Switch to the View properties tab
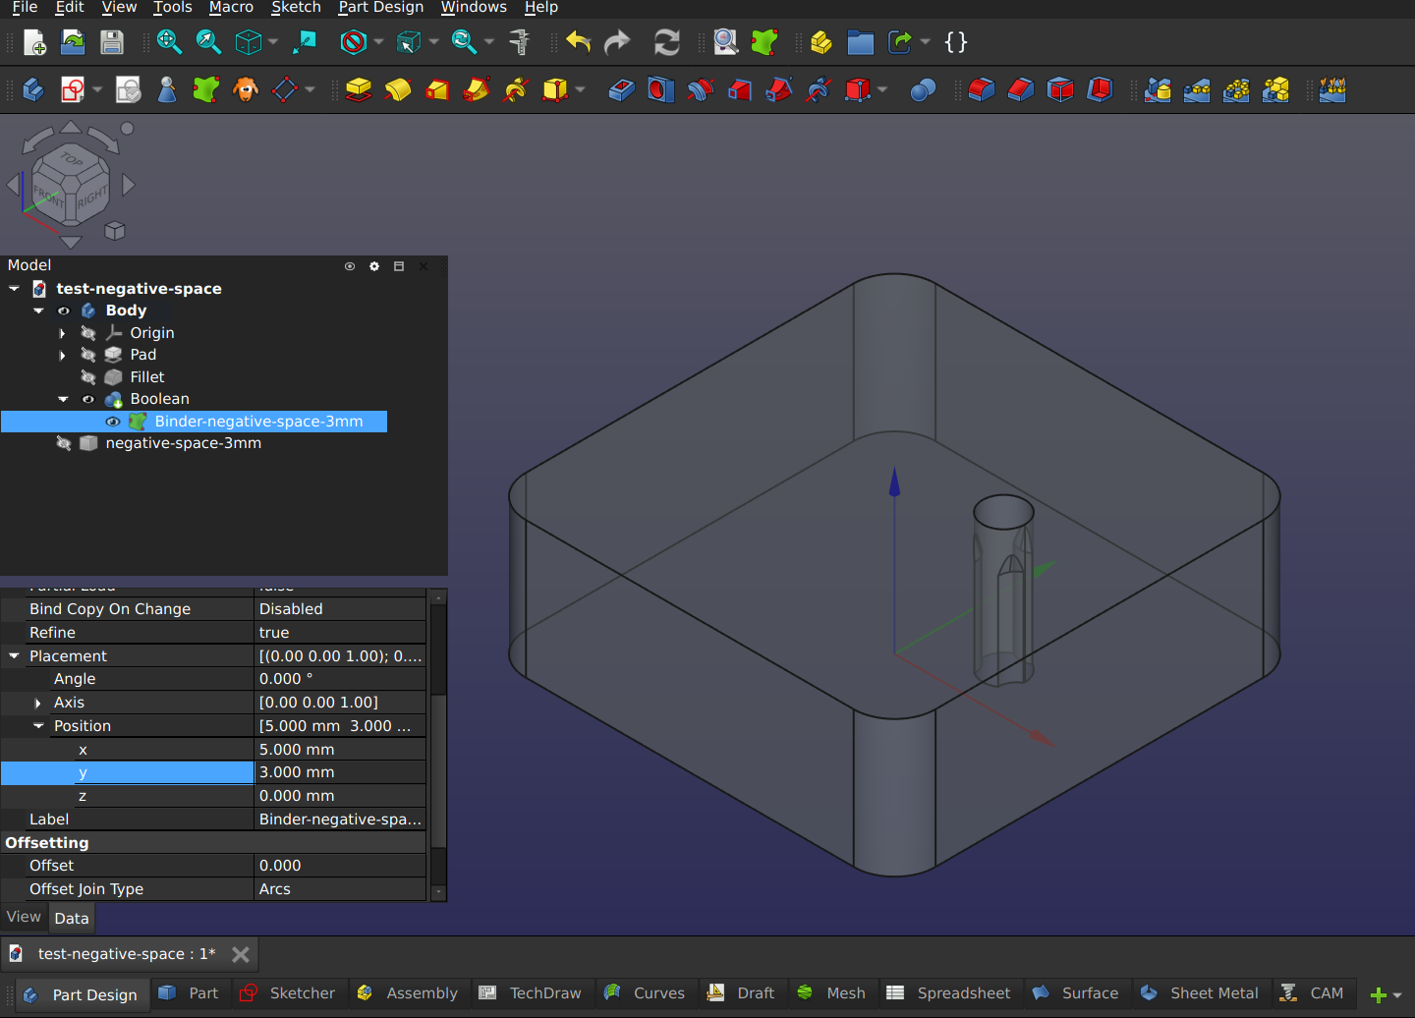The height and width of the screenshot is (1018, 1415). point(24,917)
